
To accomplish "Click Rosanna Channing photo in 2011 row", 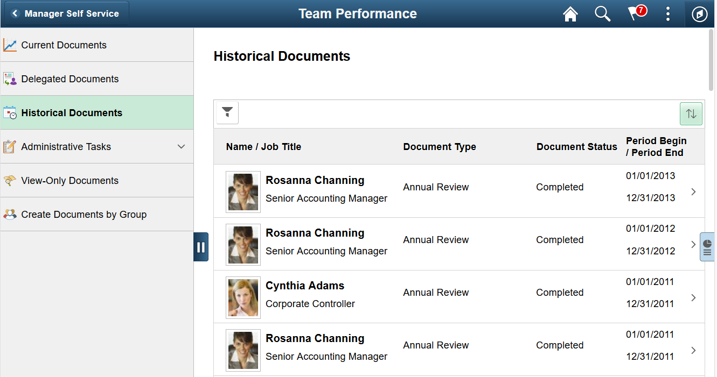I will click(243, 350).
